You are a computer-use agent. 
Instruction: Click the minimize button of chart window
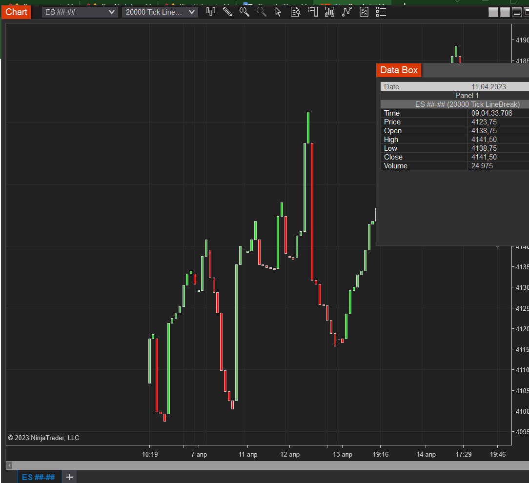(x=516, y=13)
